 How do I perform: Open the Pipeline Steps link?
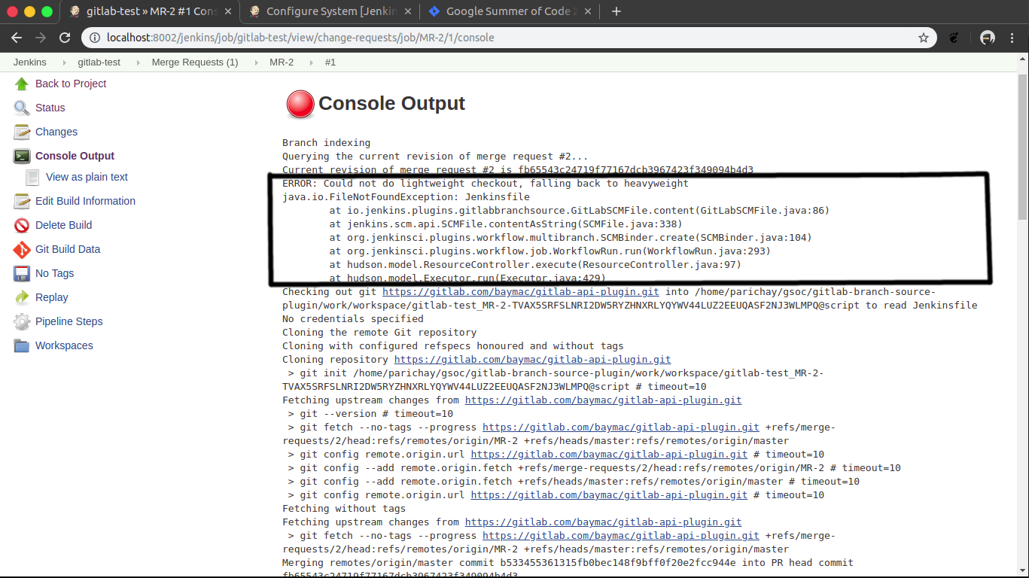[x=69, y=321]
